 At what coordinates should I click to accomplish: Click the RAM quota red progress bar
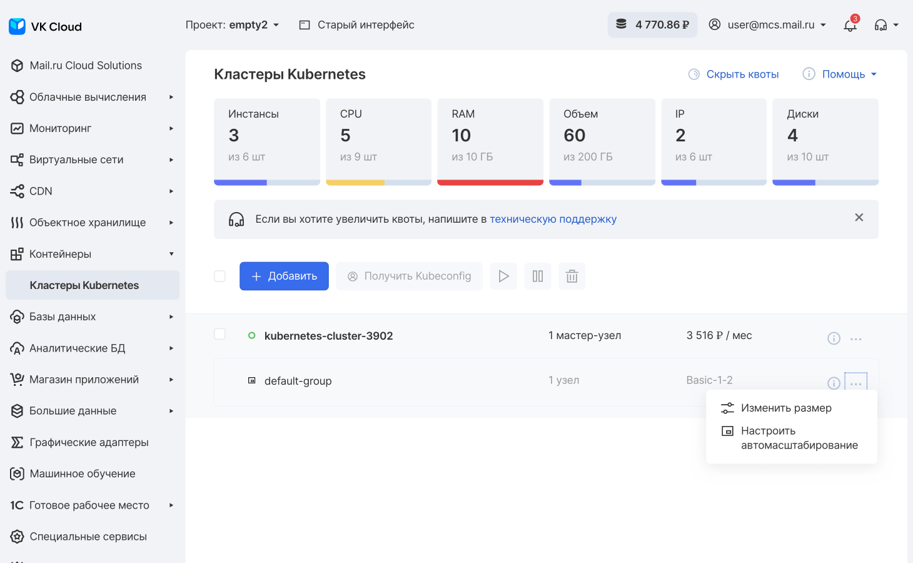pyautogui.click(x=490, y=183)
